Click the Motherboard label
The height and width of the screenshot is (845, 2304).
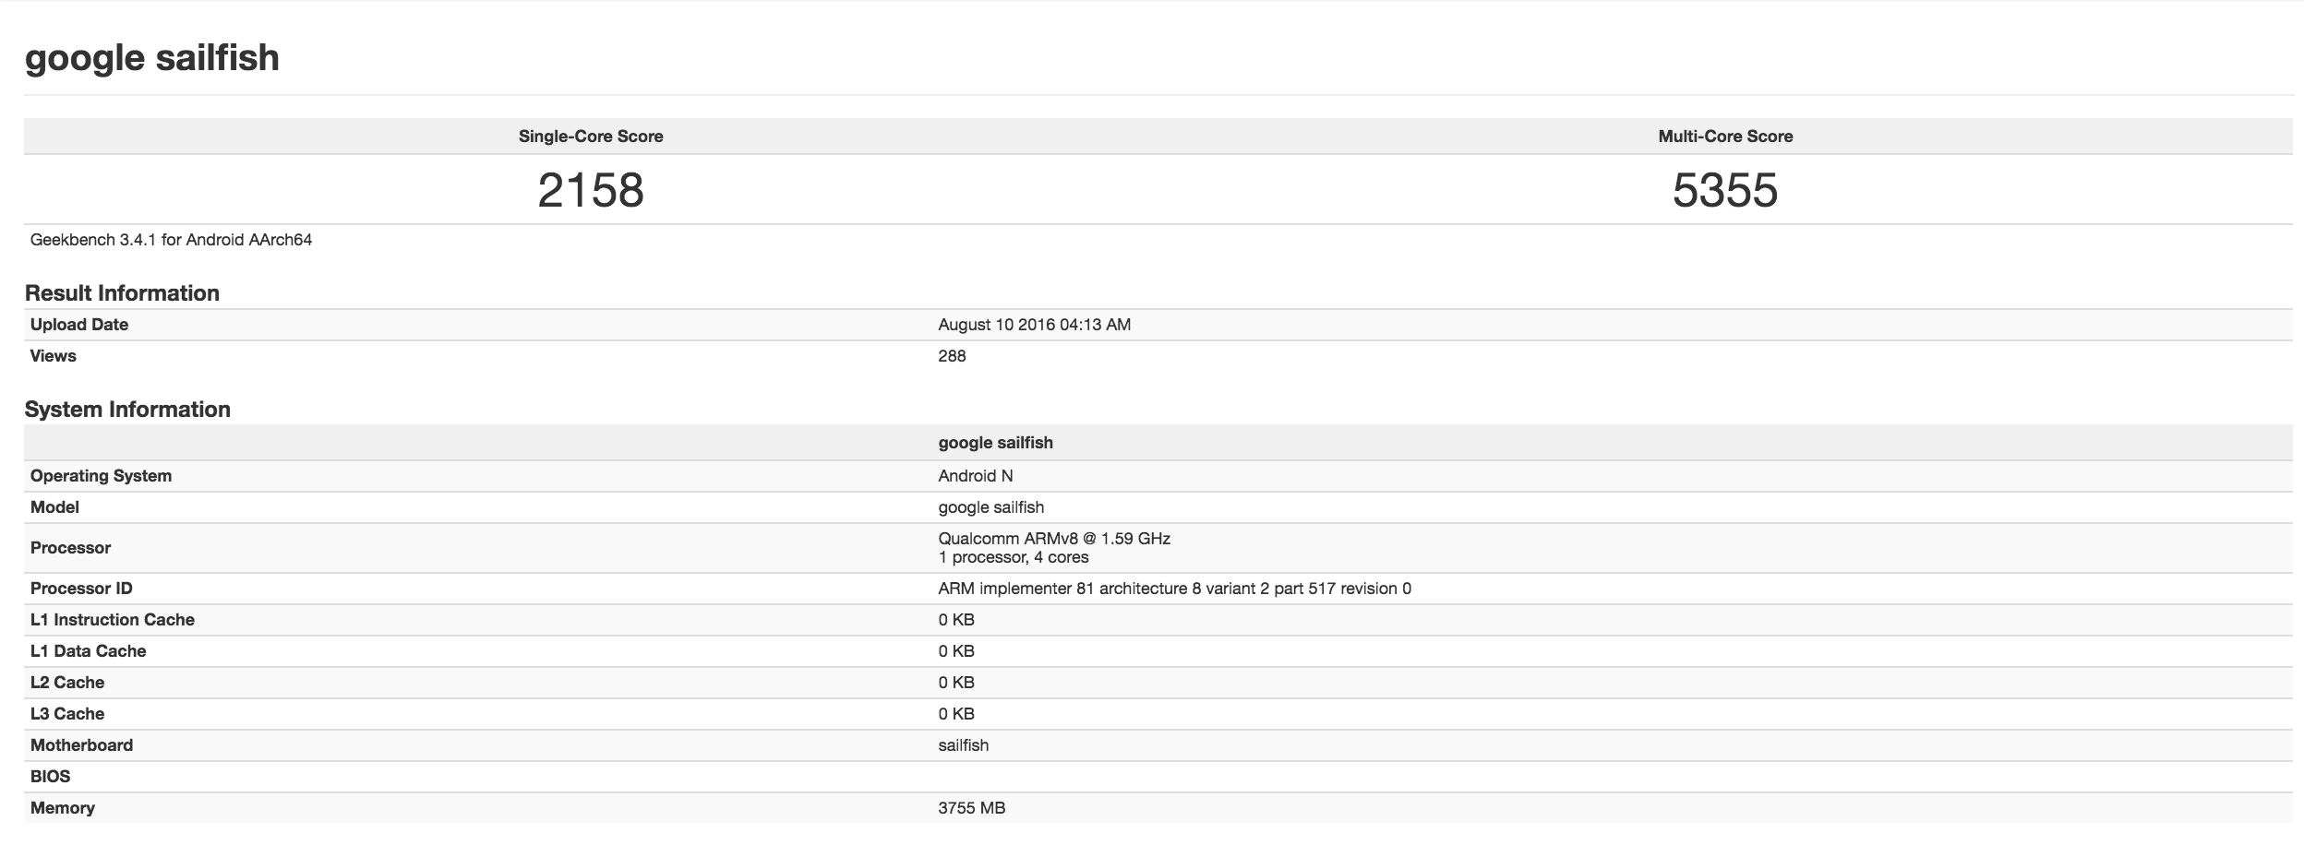[x=81, y=745]
